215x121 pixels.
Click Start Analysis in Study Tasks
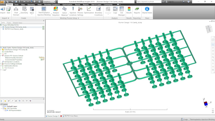pos(9,68)
